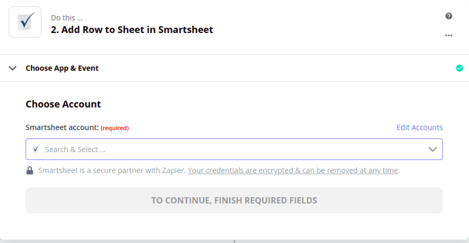Click small Smartsheet icon inside account field
The height and width of the screenshot is (243, 469).
36,149
